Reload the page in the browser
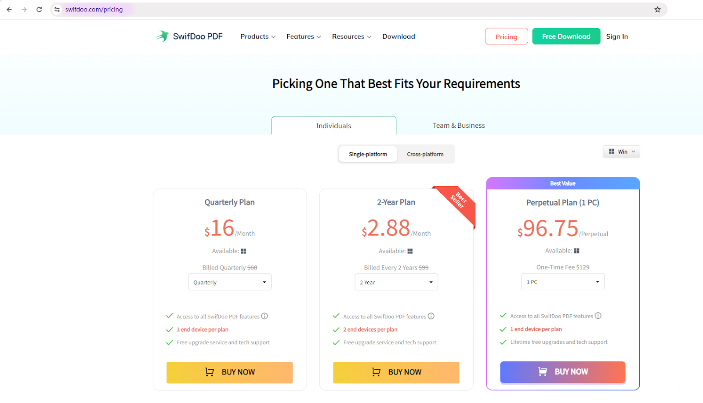This screenshot has width=703, height=403. (x=39, y=10)
